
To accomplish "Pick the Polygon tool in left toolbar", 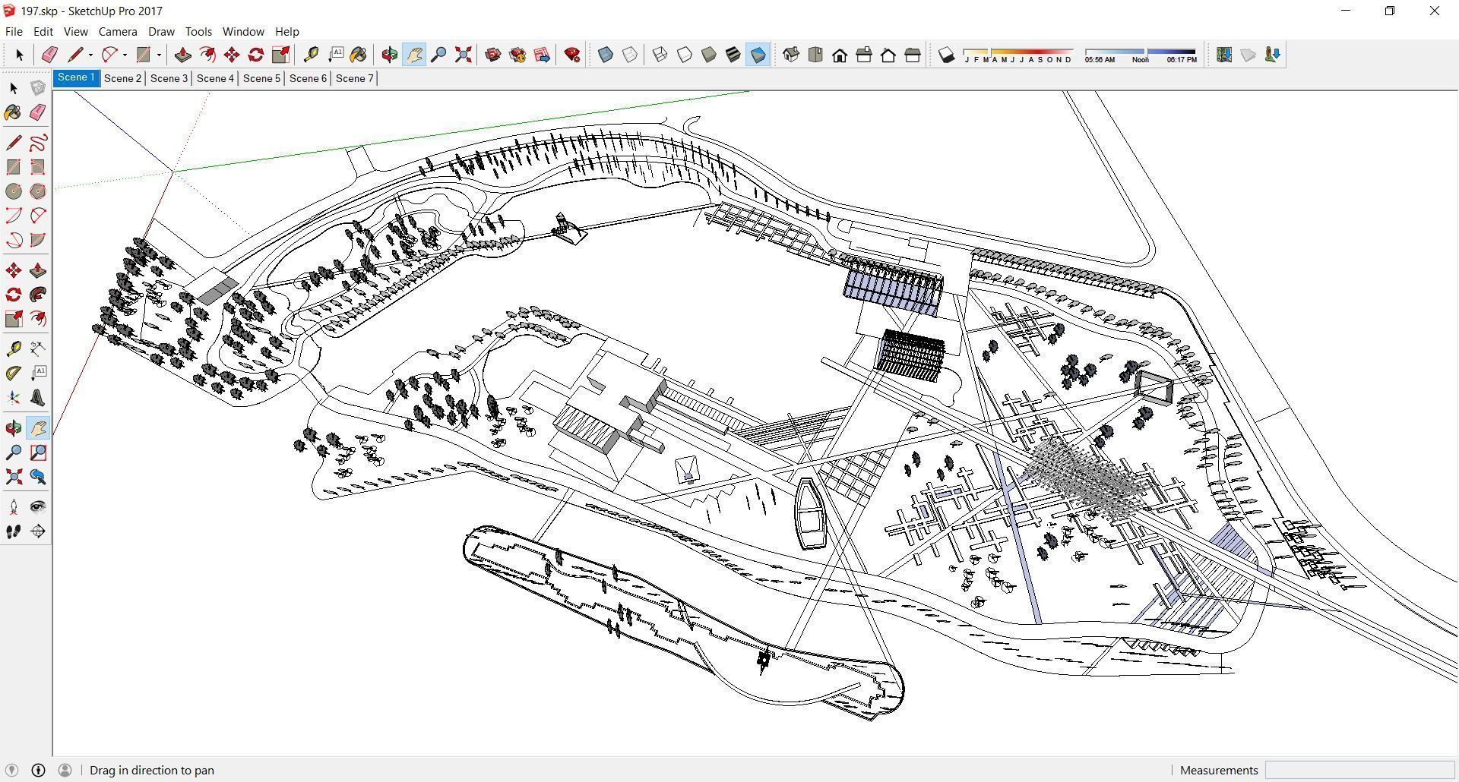I will [38, 191].
